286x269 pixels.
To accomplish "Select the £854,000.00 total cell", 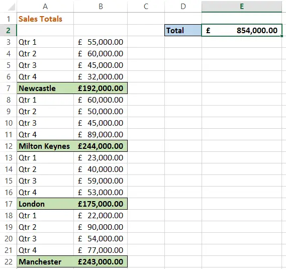I will 242,30.
